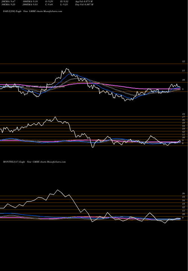Click the 16 price label on monthly chart
This screenshot has width=188, height=271.
(x=184, y=193)
